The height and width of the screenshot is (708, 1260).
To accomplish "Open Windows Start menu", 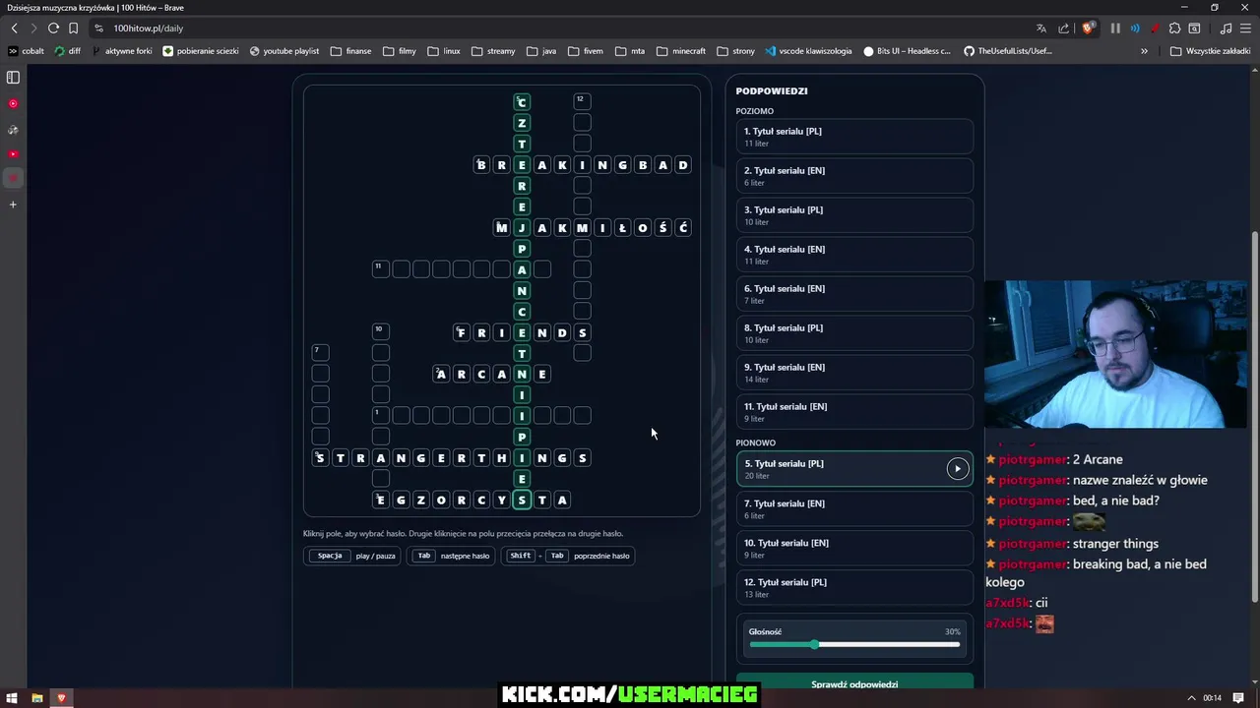I will coord(12,698).
